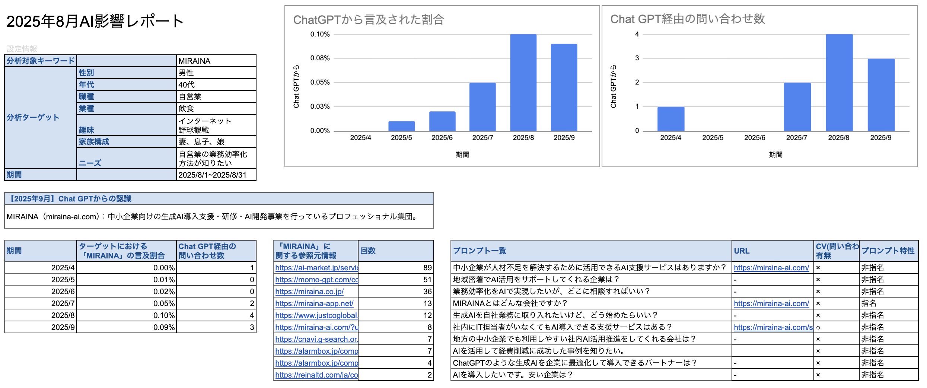This screenshot has width=927, height=388.
Task: Open the ai-market.jp reference link
Action: click(x=316, y=267)
